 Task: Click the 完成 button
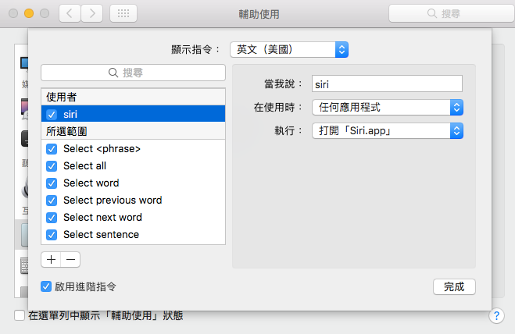coord(454,286)
